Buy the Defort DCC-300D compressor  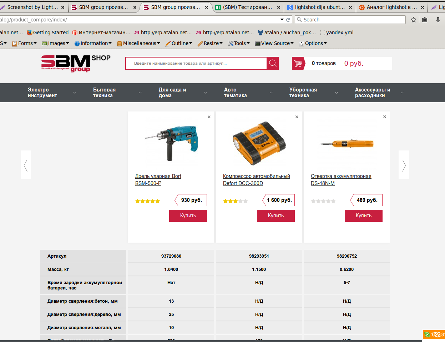click(276, 215)
